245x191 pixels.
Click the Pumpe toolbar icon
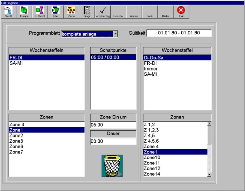pyautogui.click(x=24, y=12)
